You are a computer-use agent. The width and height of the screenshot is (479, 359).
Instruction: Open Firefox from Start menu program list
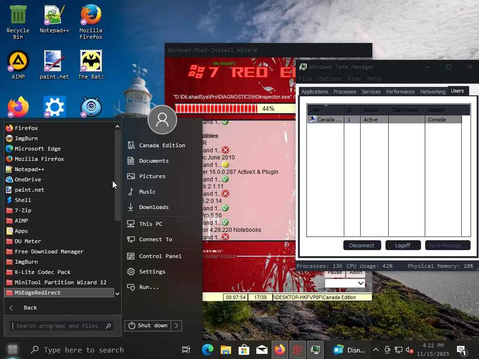tap(59, 128)
